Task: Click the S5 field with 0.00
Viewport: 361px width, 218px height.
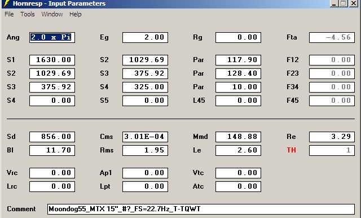Action: (x=146, y=101)
